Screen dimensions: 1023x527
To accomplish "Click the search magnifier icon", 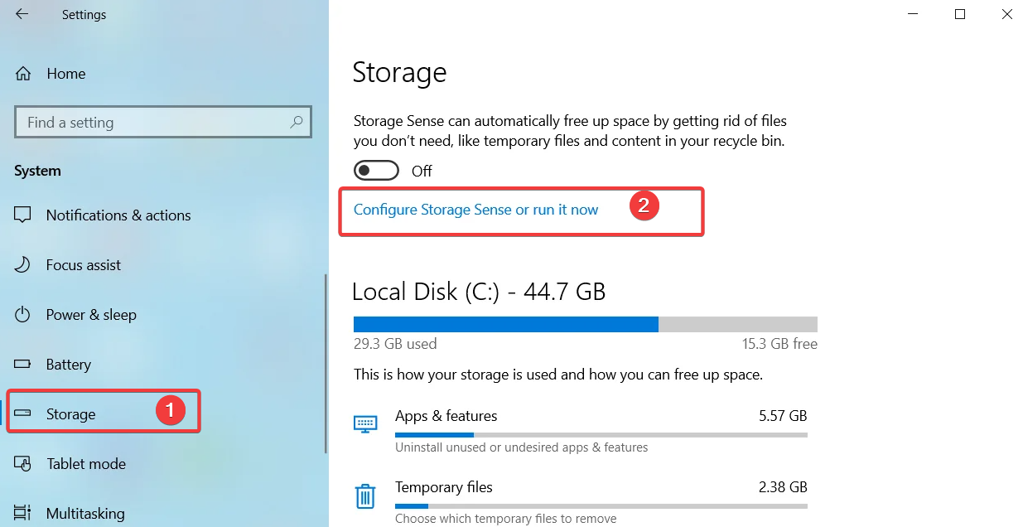I will click(297, 122).
